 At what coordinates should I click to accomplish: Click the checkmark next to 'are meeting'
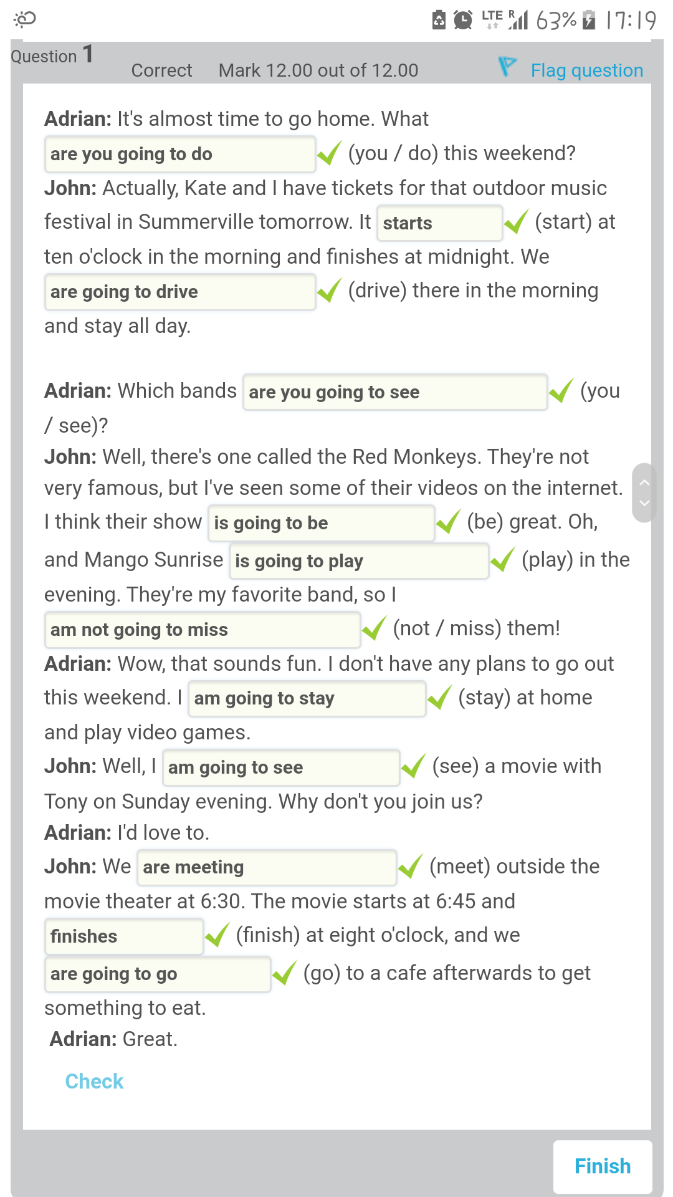(411, 867)
